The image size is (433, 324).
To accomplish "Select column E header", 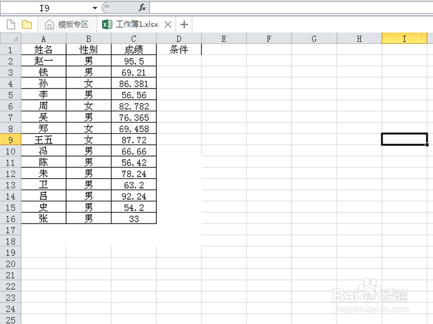I will 224,38.
